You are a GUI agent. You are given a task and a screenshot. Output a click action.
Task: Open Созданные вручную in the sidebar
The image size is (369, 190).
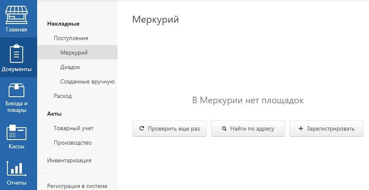88,81
